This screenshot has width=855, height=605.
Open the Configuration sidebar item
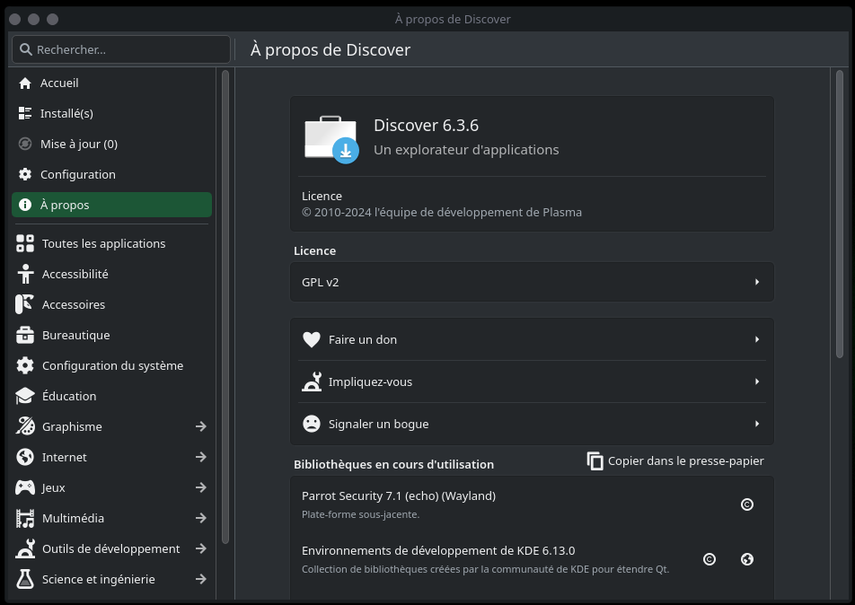point(77,174)
